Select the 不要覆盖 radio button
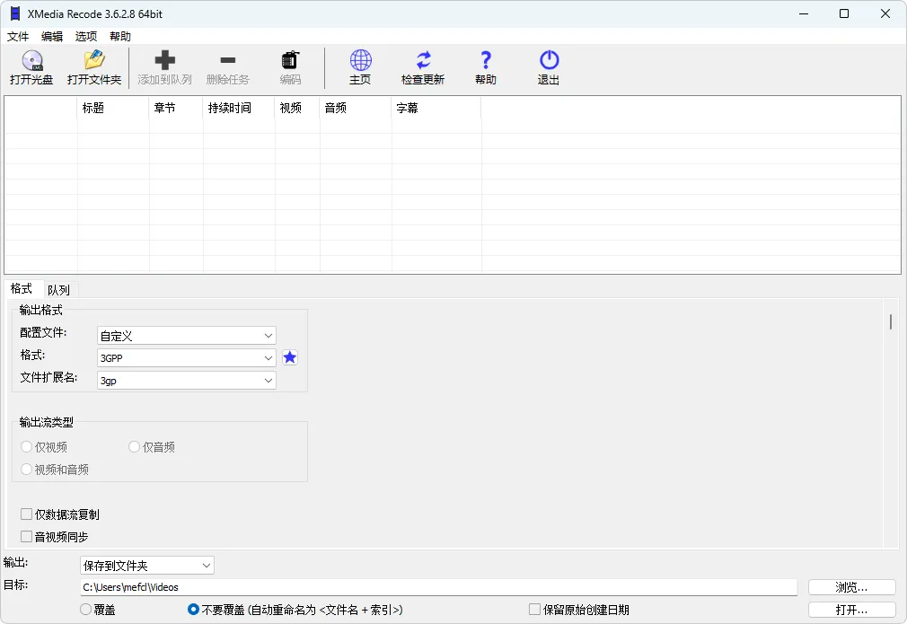The width and height of the screenshot is (907, 624). coord(193,609)
